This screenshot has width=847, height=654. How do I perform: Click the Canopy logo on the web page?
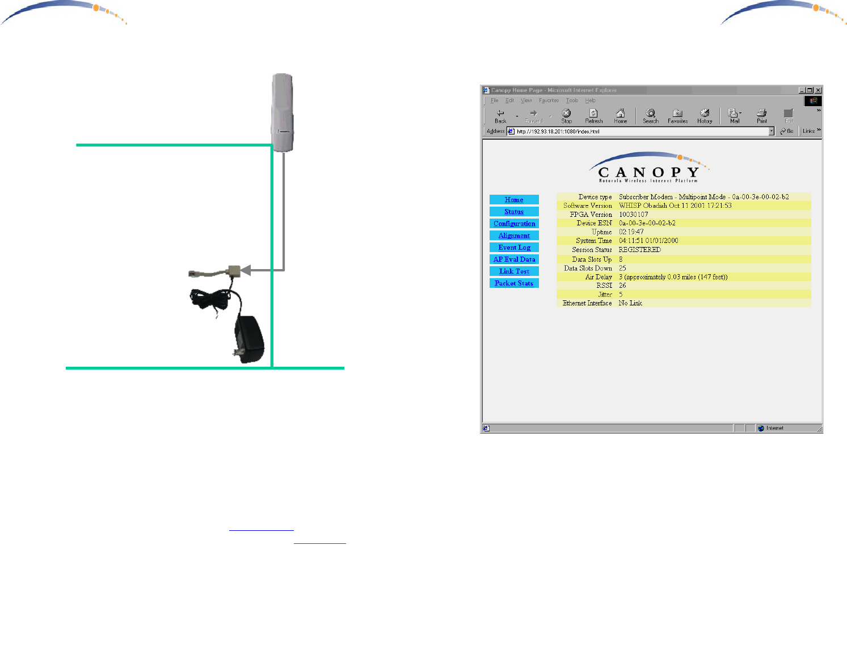[649, 167]
